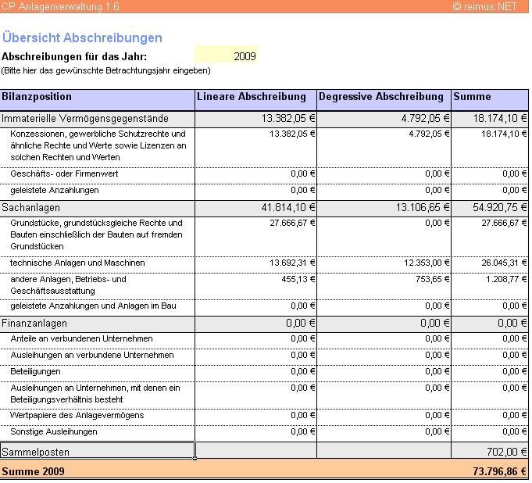Select the Beteiligungen row label
This screenshot has height=483, width=532.
coord(35,371)
